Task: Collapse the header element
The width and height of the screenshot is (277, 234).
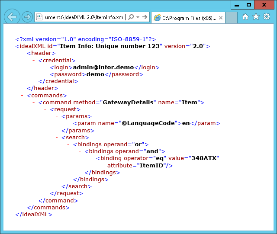Action: pyautogui.click(x=22, y=53)
